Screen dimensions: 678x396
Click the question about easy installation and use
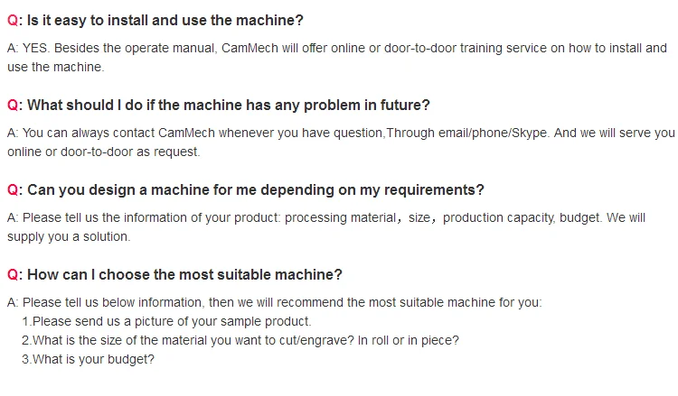[x=165, y=20]
